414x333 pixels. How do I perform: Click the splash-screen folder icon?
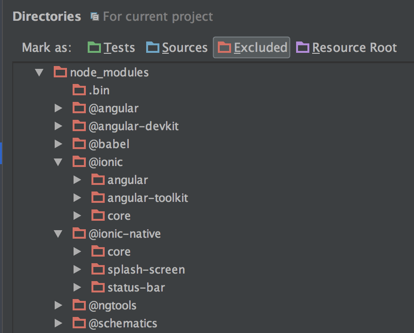pos(98,269)
